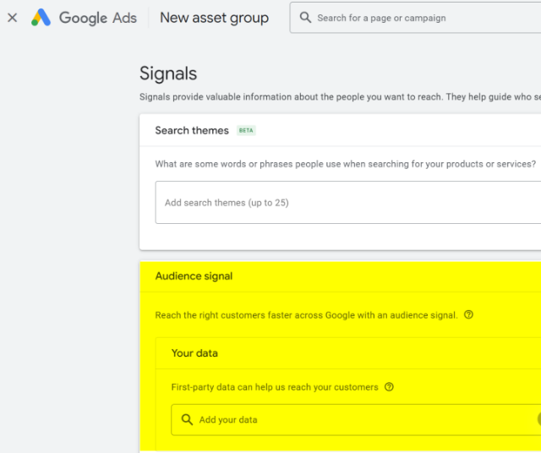This screenshot has height=453, width=541.
Task: Click the Google Ads wordmark text
Action: coord(97,18)
